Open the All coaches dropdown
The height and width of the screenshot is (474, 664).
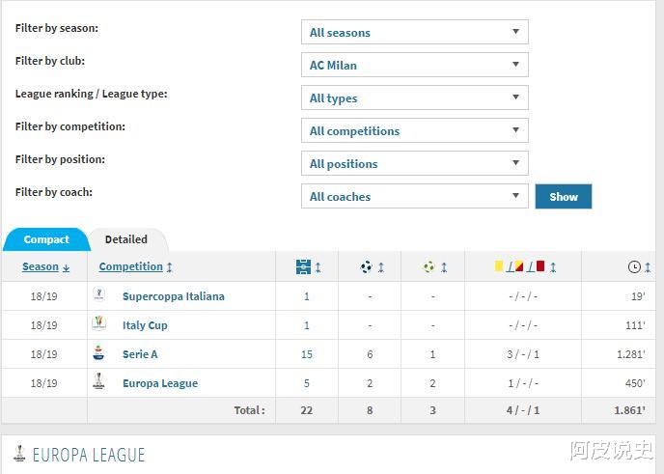414,197
